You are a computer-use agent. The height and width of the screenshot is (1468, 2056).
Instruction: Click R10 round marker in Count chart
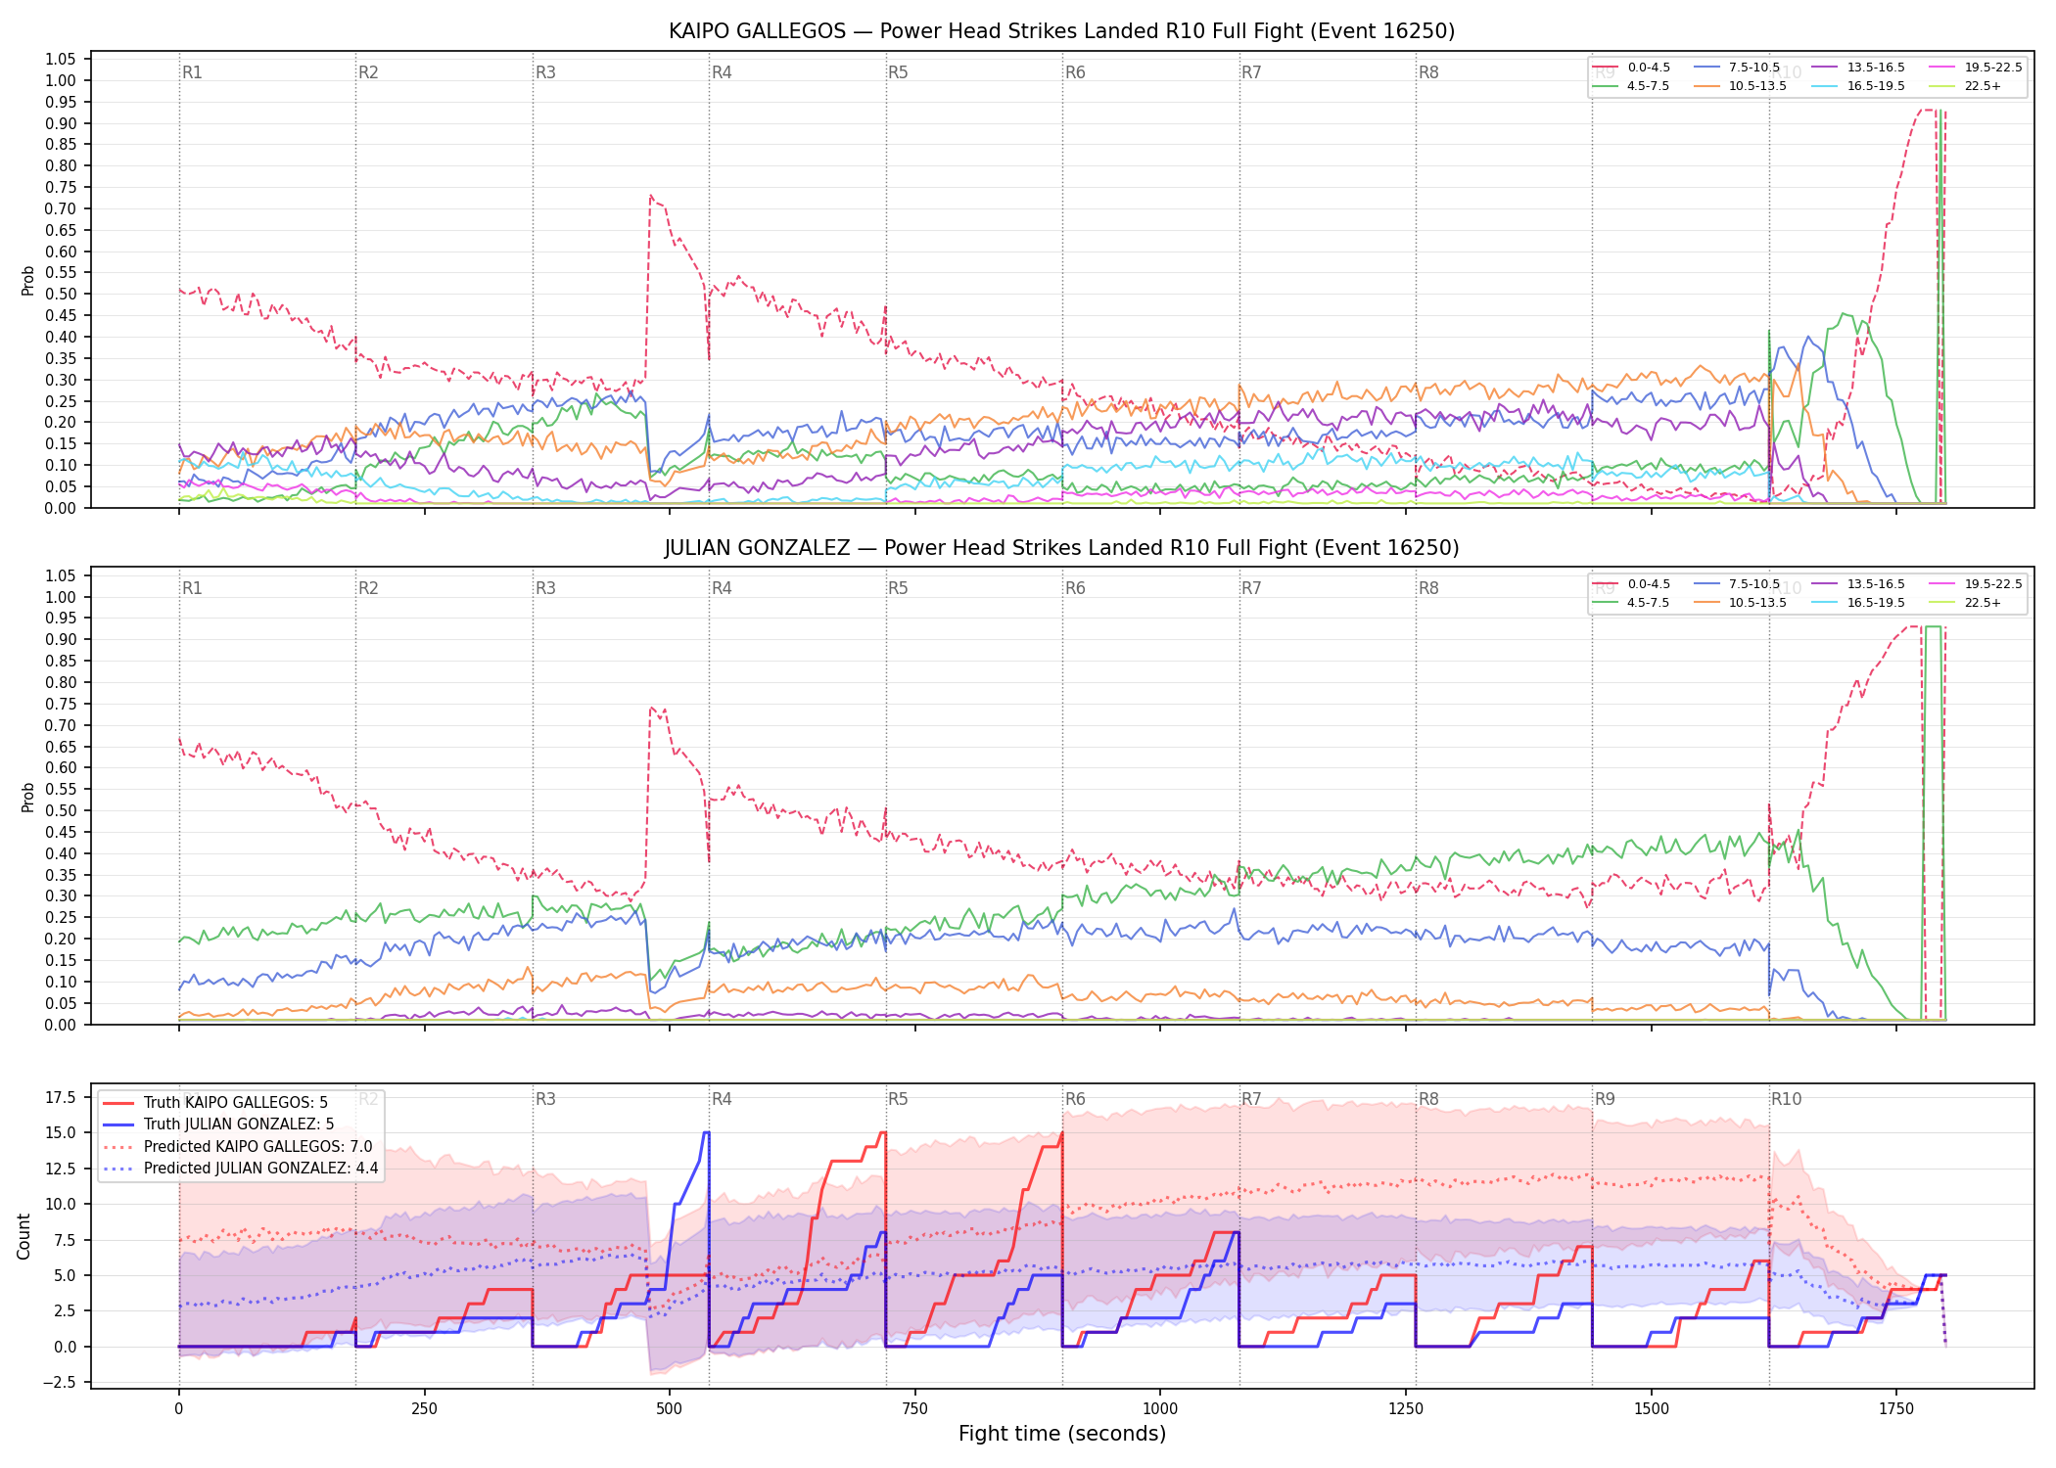tap(1786, 1099)
